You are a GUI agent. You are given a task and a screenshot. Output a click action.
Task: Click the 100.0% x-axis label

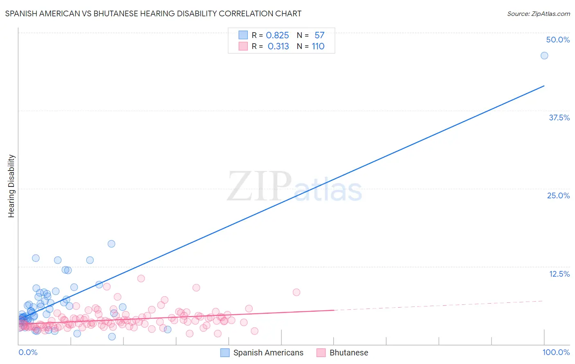pos(556,352)
